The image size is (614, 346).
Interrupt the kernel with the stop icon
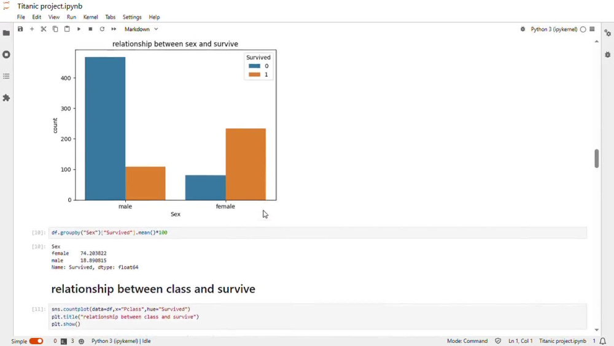coord(90,29)
